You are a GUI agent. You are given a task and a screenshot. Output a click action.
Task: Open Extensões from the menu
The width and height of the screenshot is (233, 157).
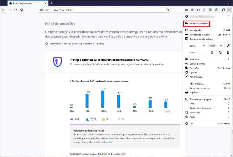click(x=208, y=68)
